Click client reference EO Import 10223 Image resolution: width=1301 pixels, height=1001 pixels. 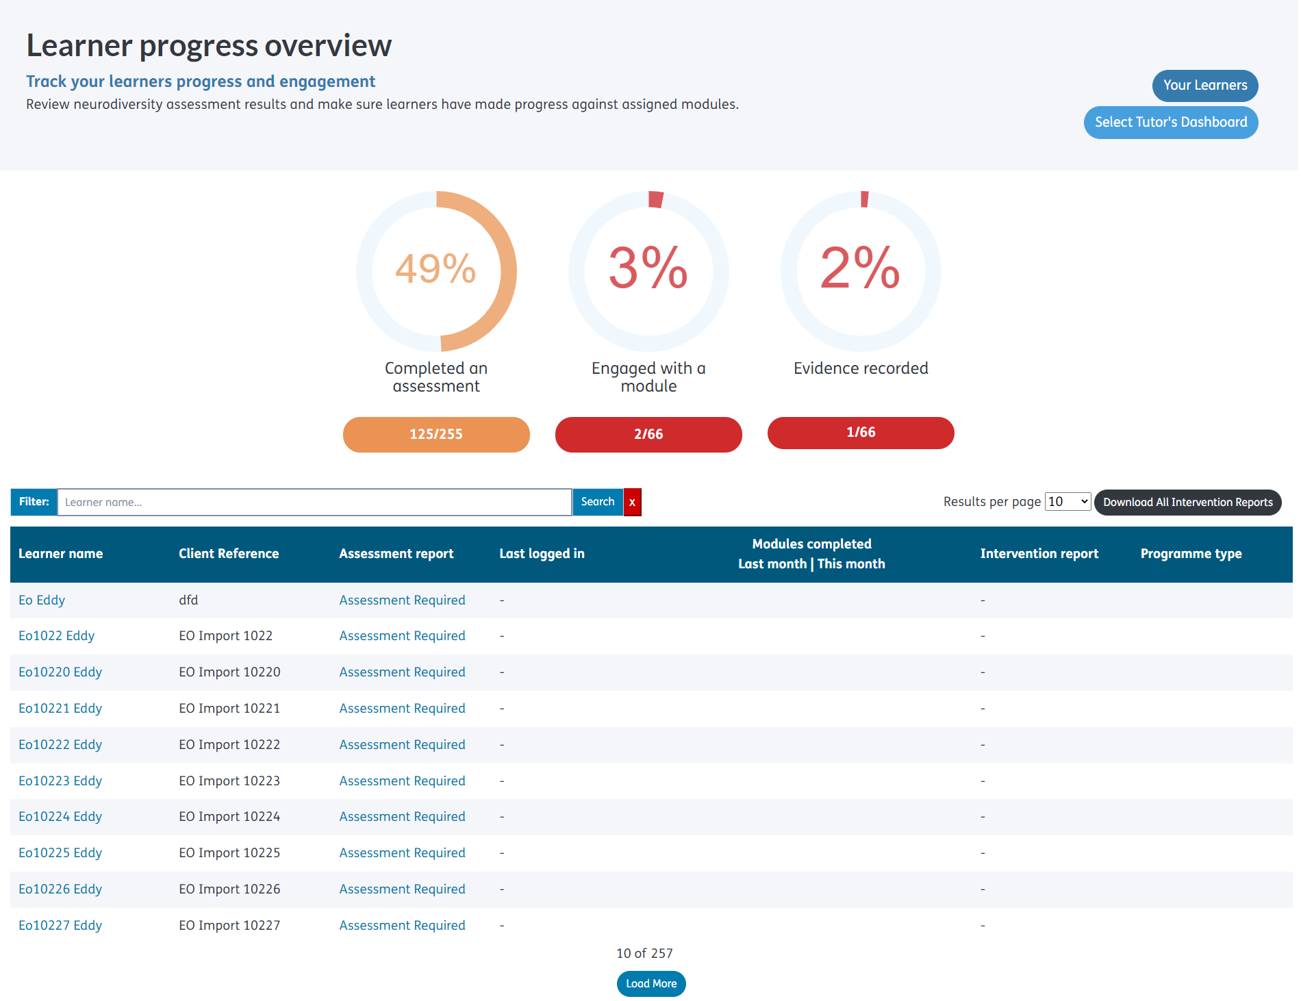pyautogui.click(x=229, y=781)
